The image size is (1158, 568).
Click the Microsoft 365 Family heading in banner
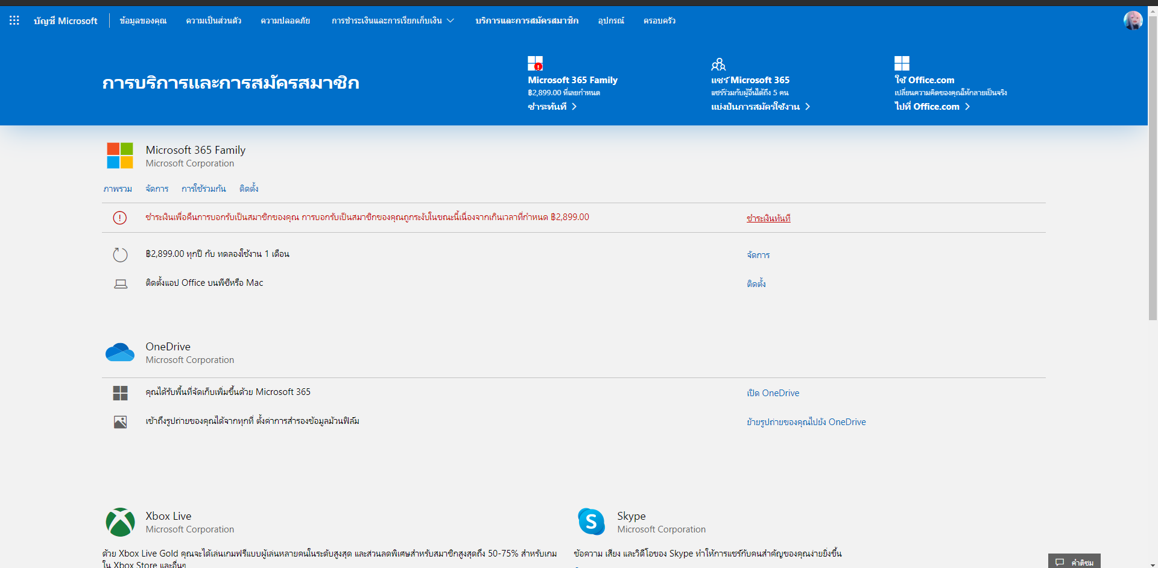572,80
